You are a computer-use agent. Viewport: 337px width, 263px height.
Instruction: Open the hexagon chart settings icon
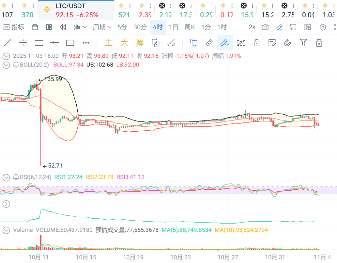(x=323, y=27)
